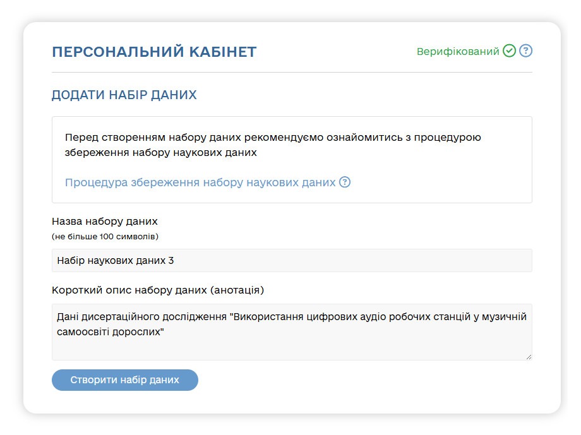Click the recommendation notice box text
The image size is (581, 435).
272,143
